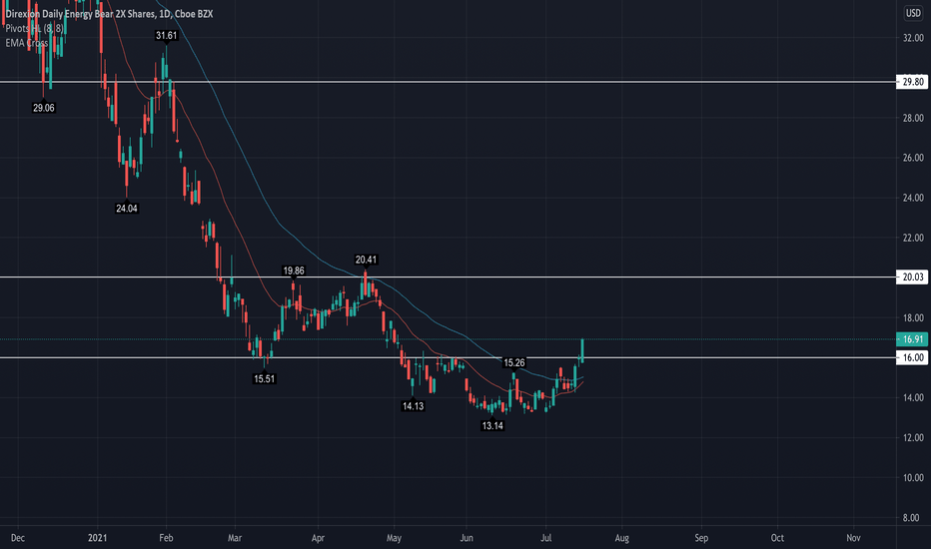Click the 28.00 price axis value

913,118
